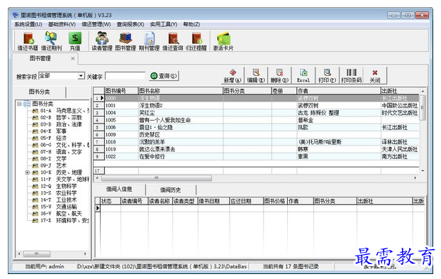Click the 作者 header in book table
441x279 pixels.
(339, 91)
